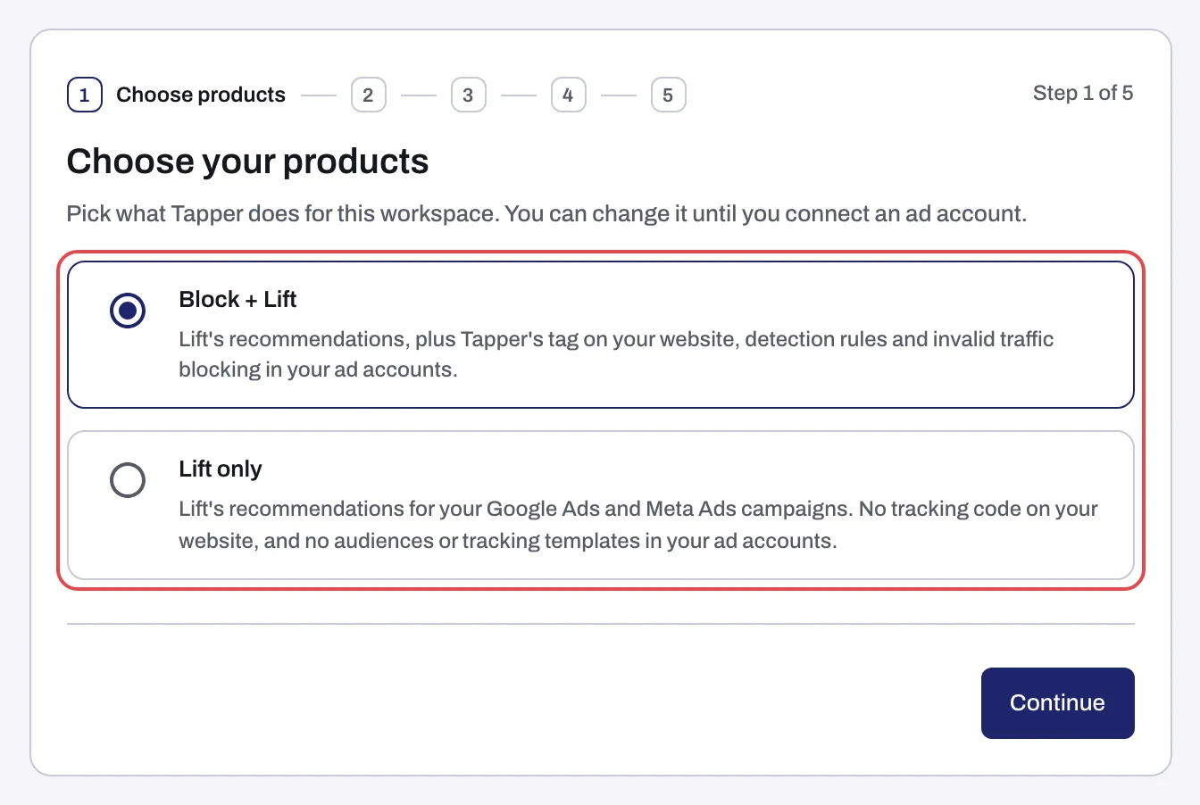Open step 3 in the stepper

(x=468, y=95)
